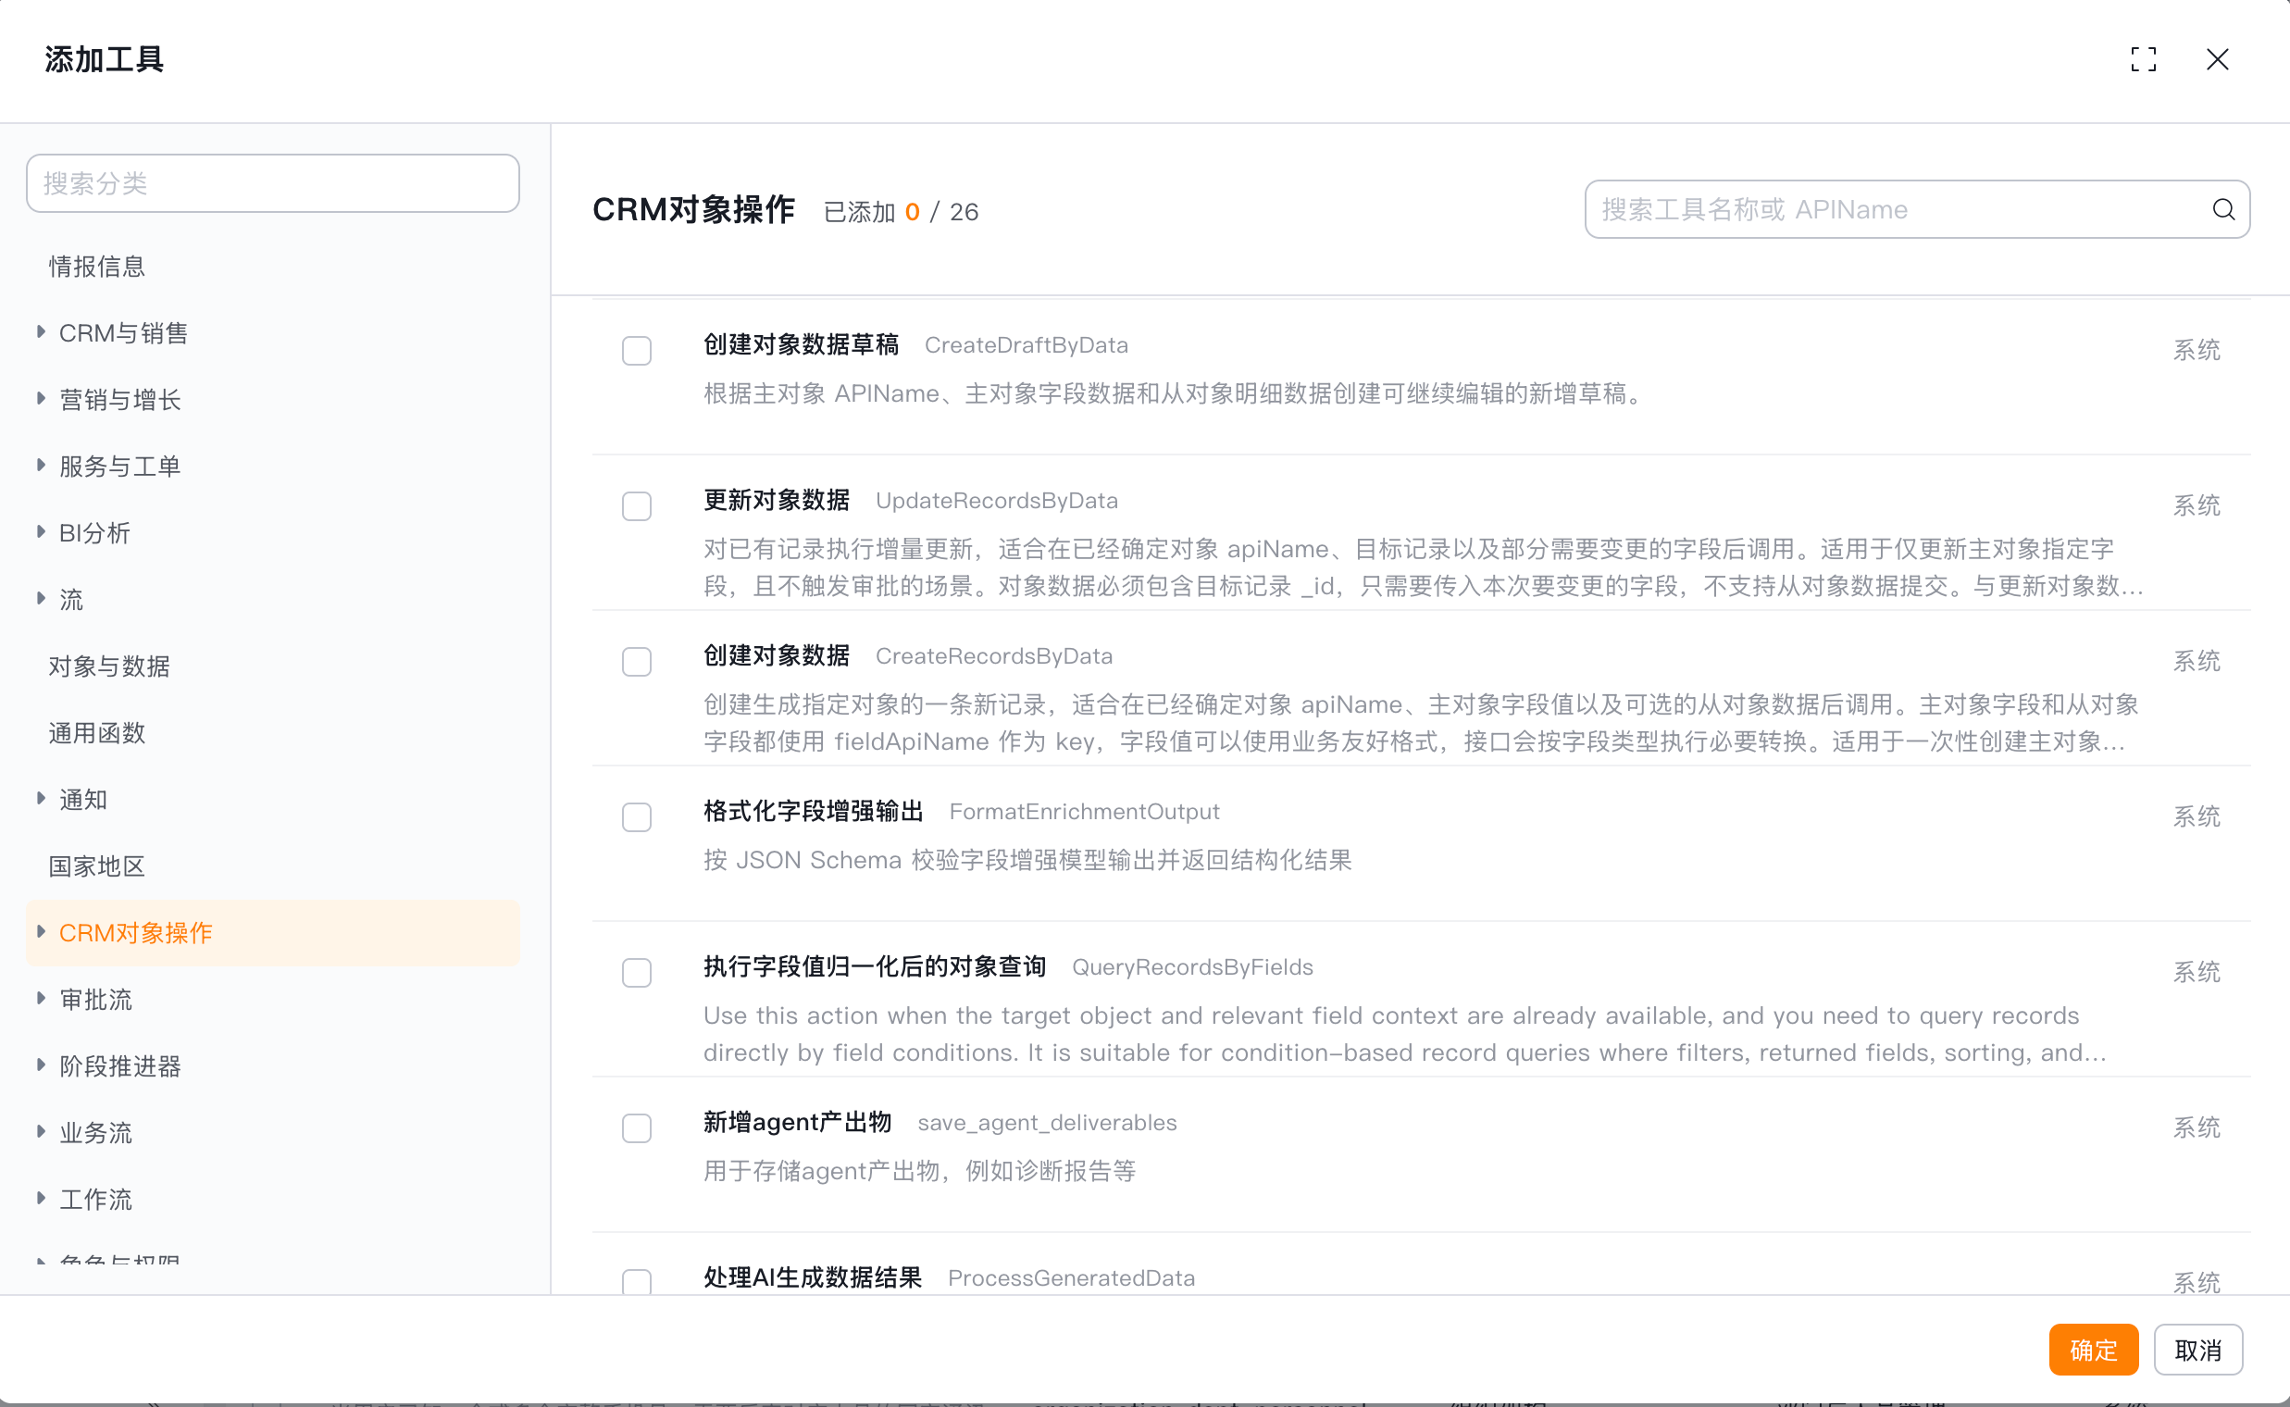Click the FormatEnrichmentOutput API name text
This screenshot has width=2290, height=1407.
(x=1084, y=812)
